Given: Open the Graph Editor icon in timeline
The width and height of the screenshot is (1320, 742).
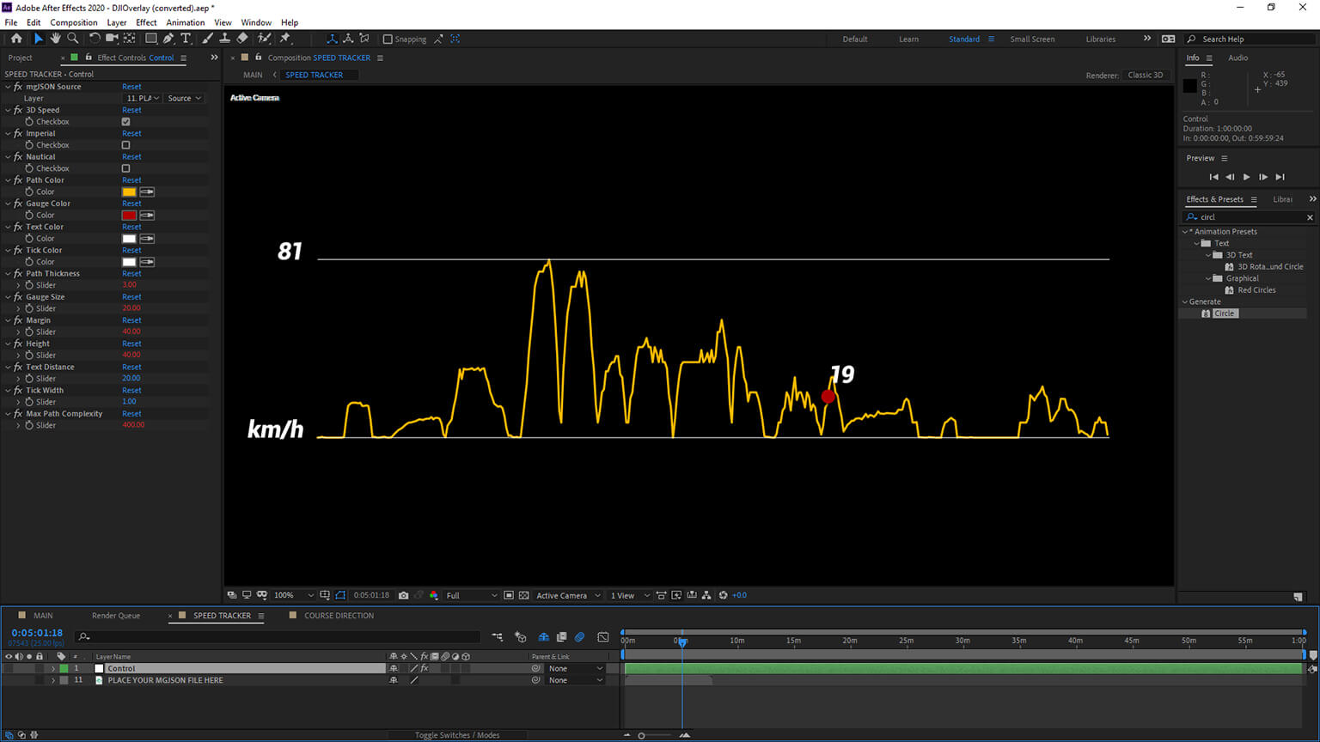Looking at the screenshot, I should click(603, 637).
